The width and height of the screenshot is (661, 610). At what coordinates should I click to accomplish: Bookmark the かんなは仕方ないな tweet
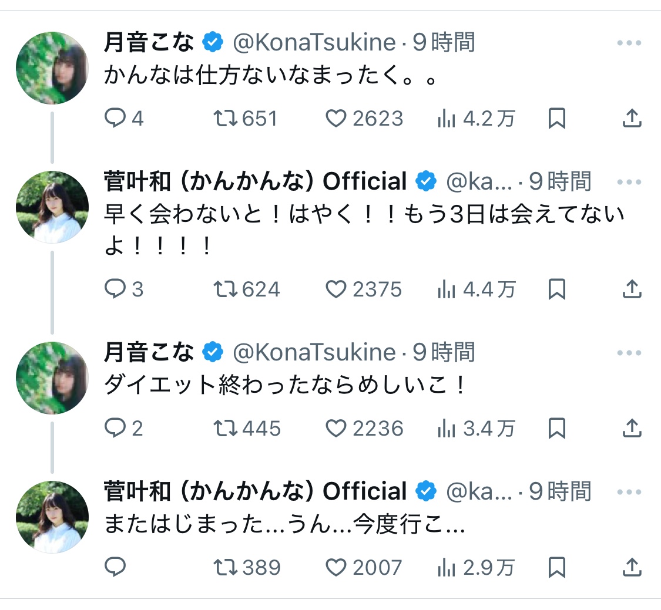[556, 119]
